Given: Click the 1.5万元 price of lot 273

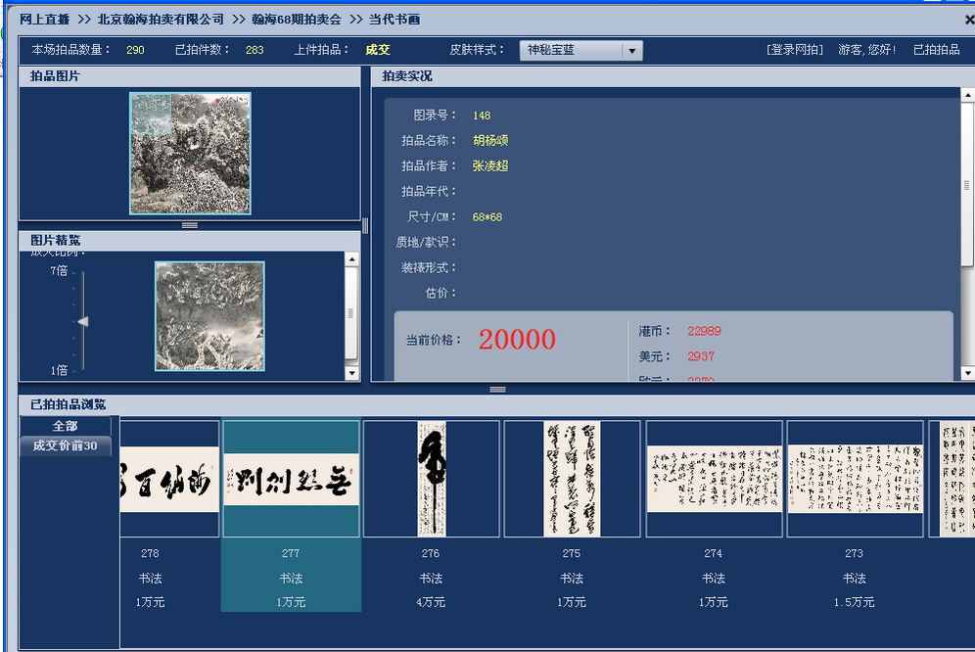Looking at the screenshot, I should 855,602.
